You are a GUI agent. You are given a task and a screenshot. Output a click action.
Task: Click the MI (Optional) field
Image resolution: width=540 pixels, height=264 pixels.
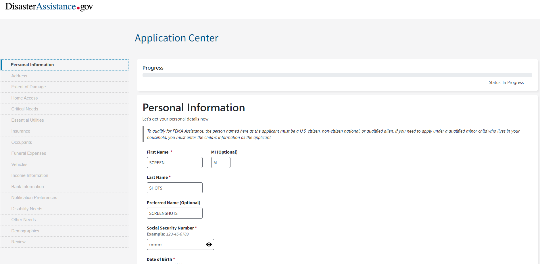(x=220, y=162)
